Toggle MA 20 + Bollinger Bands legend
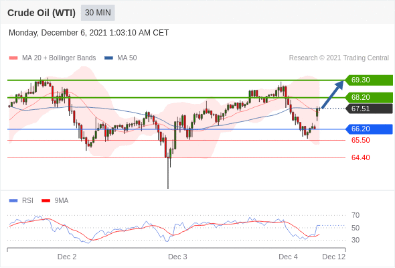The width and height of the screenshot is (395, 268). coord(52,58)
